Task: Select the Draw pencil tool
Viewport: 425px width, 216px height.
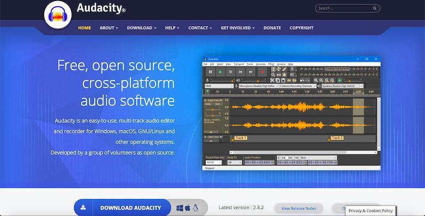Action: coord(284,69)
